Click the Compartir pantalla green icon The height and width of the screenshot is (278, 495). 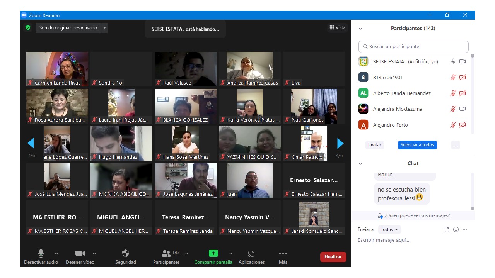[x=213, y=254]
